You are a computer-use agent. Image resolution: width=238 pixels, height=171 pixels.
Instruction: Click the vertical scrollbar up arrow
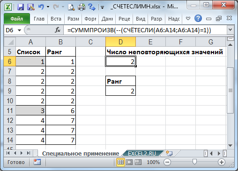(230, 45)
